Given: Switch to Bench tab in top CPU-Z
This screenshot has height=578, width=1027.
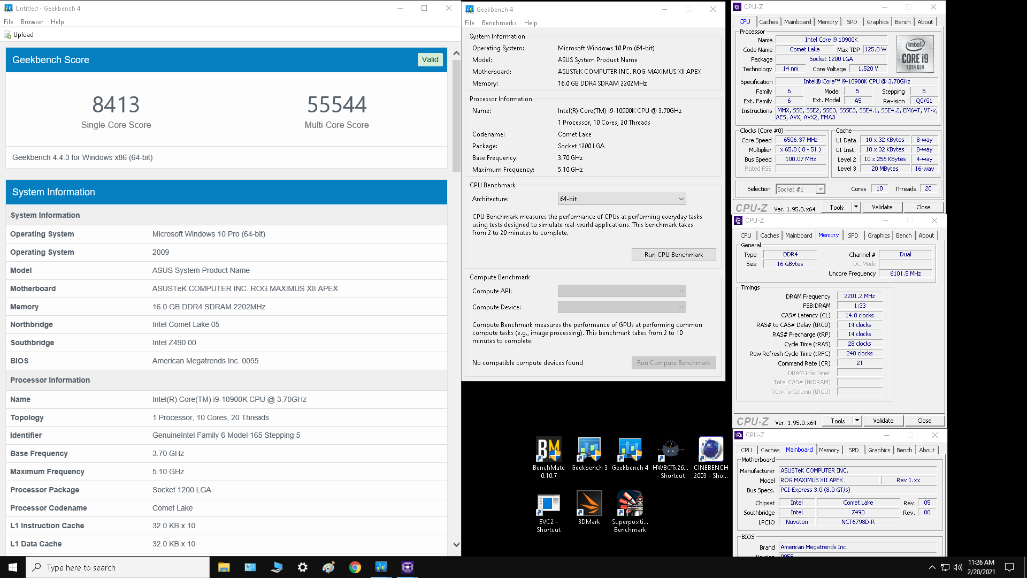Looking at the screenshot, I should [x=903, y=22].
